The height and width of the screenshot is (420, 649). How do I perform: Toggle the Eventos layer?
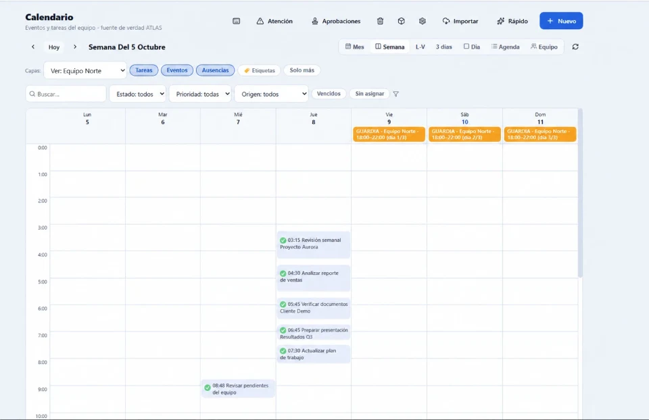(x=177, y=70)
